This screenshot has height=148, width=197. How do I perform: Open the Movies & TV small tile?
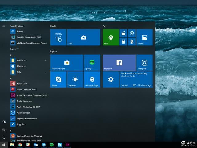coord(123,33)
